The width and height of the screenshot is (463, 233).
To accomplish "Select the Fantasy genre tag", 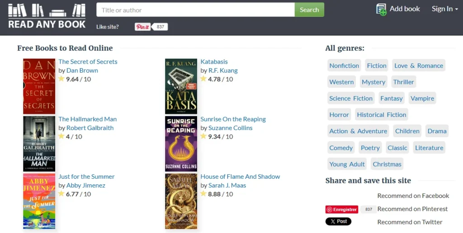I will (391, 98).
